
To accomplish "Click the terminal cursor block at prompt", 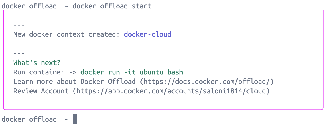I will (x=74, y=119).
